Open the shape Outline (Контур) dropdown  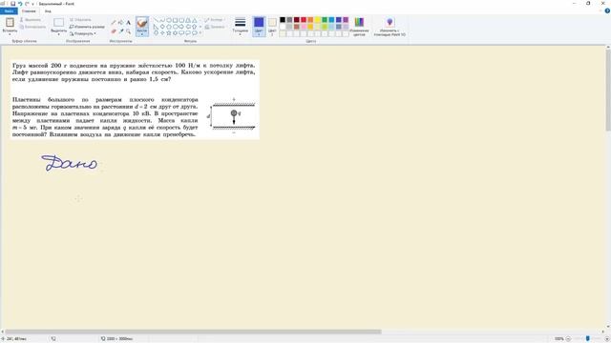click(214, 19)
